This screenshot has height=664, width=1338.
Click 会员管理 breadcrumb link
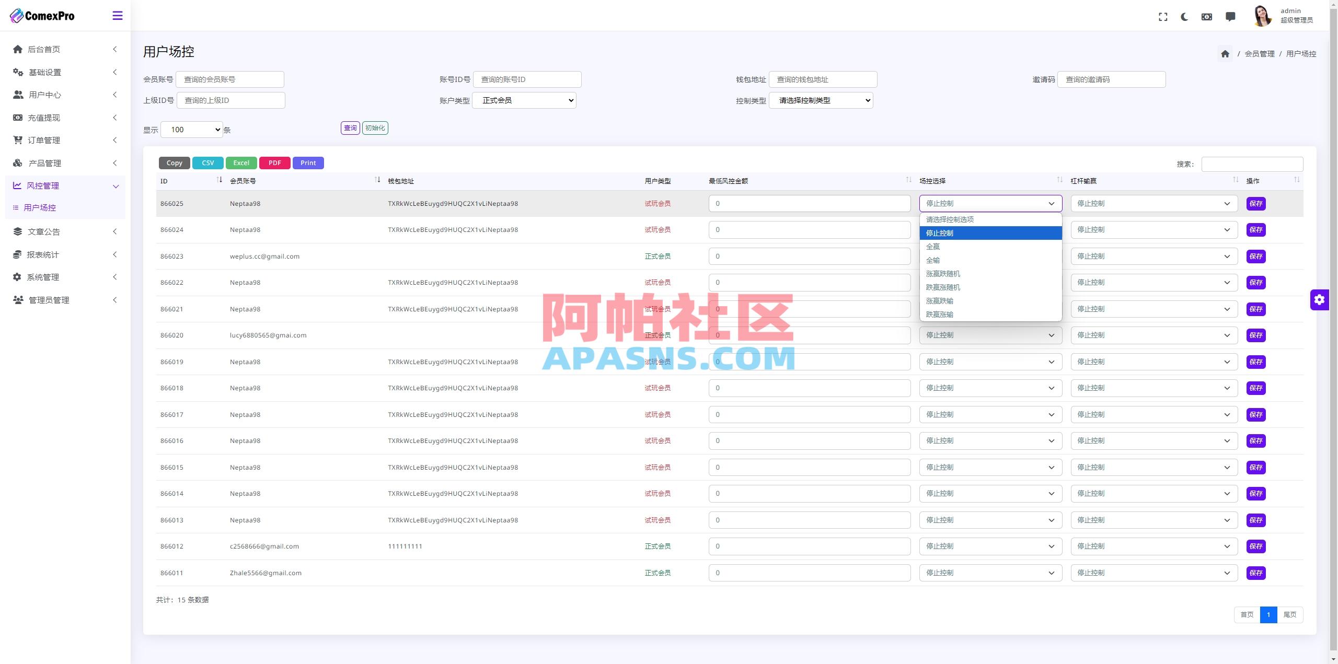[x=1259, y=54]
